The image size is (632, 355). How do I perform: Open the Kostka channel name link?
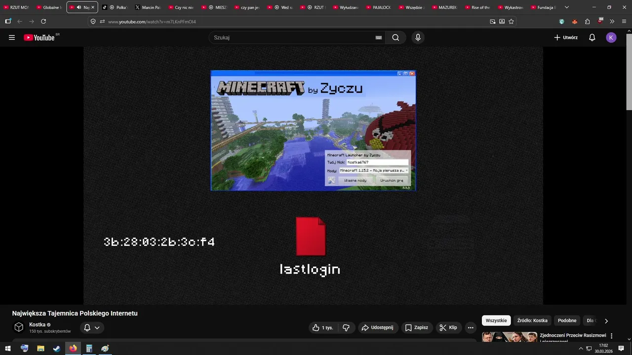[37, 324]
